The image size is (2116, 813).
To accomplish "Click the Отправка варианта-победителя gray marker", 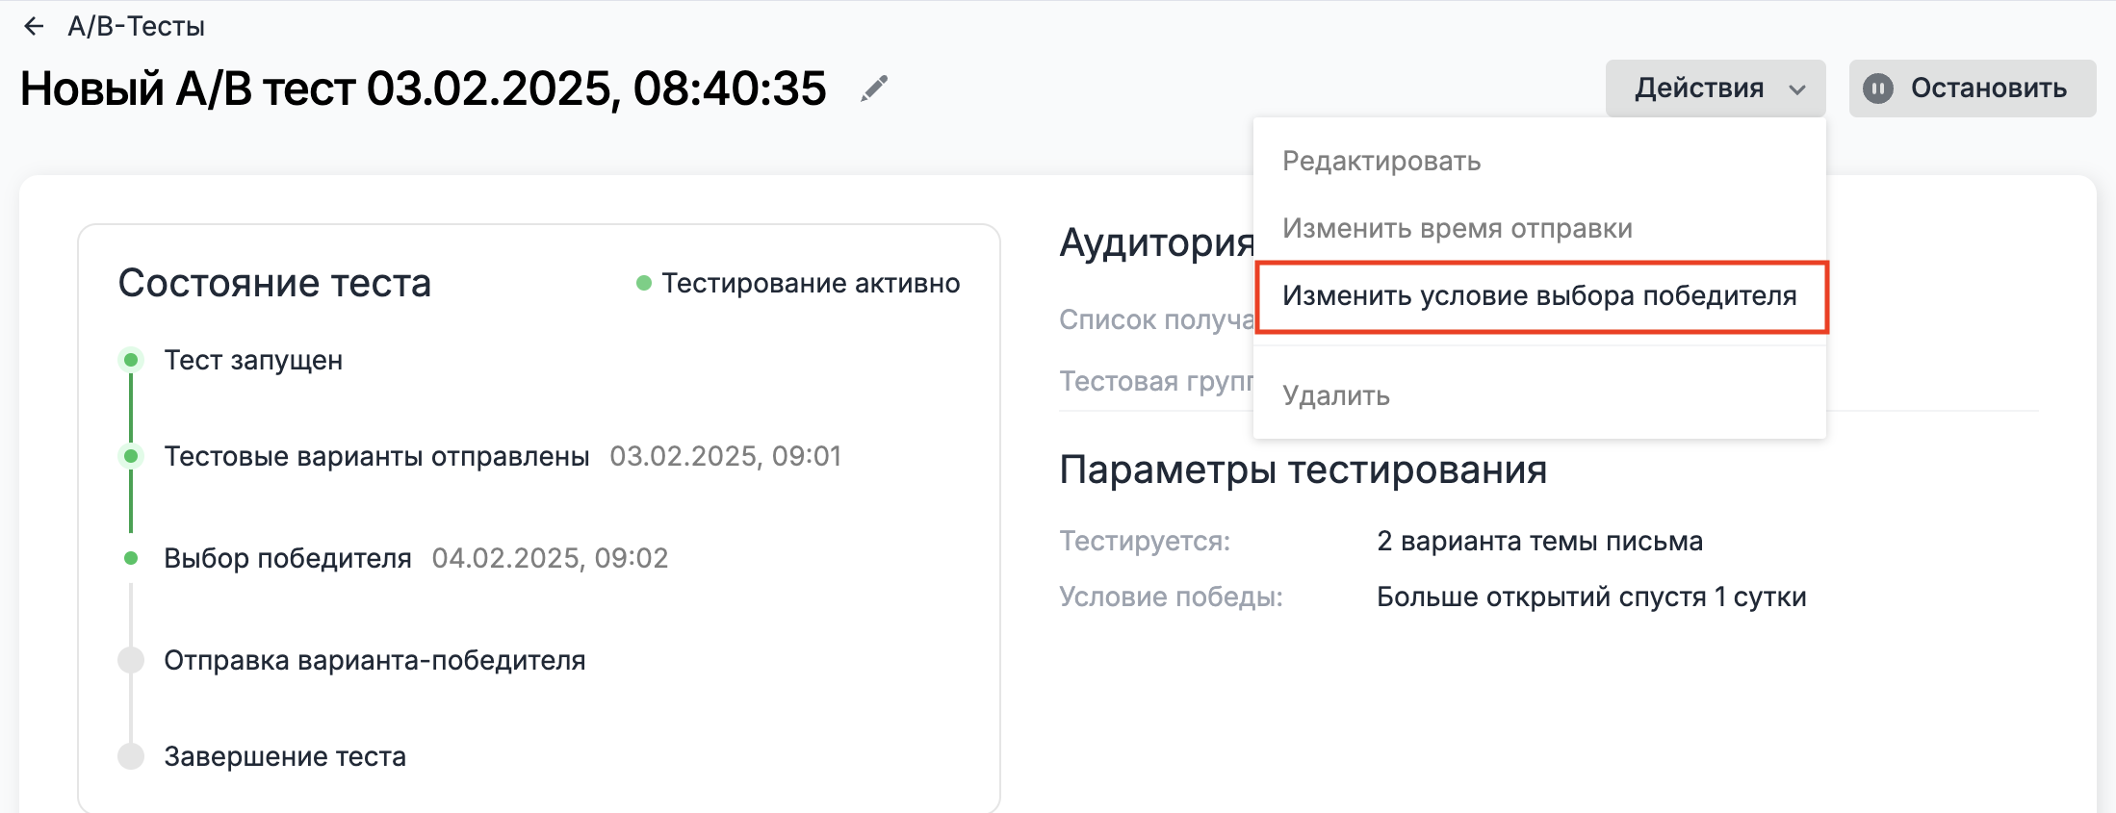I will pyautogui.click(x=131, y=660).
